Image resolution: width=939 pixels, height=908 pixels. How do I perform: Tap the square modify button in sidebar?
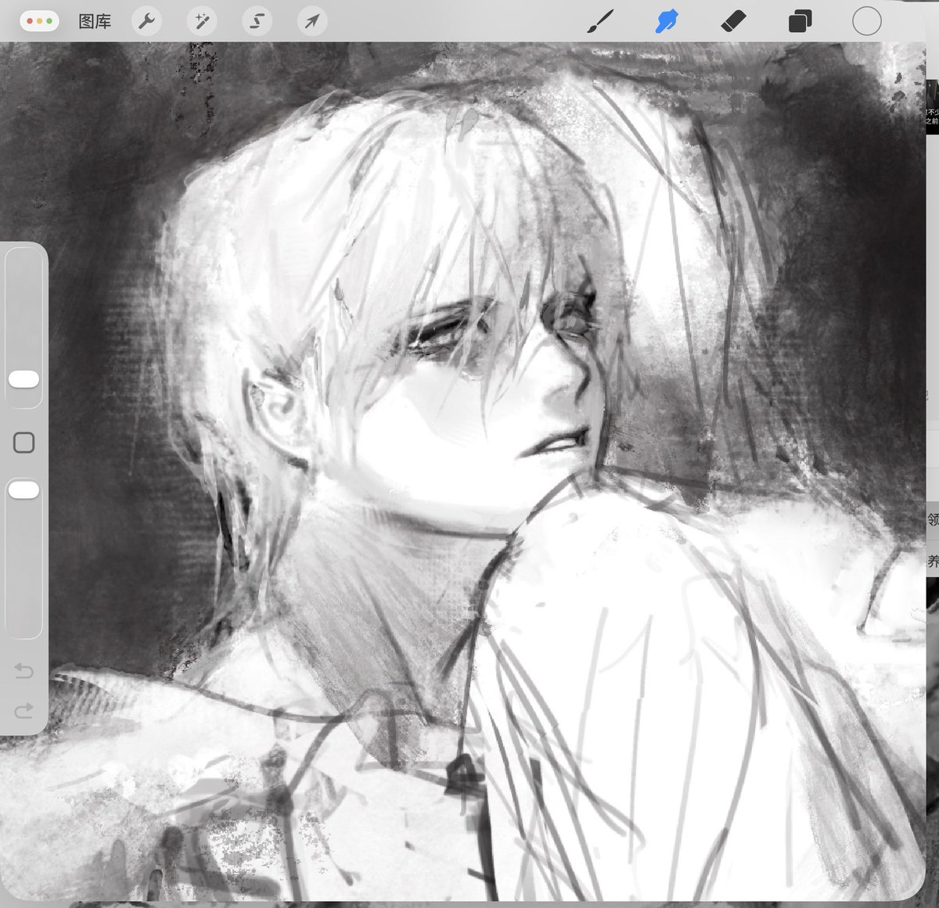click(23, 443)
